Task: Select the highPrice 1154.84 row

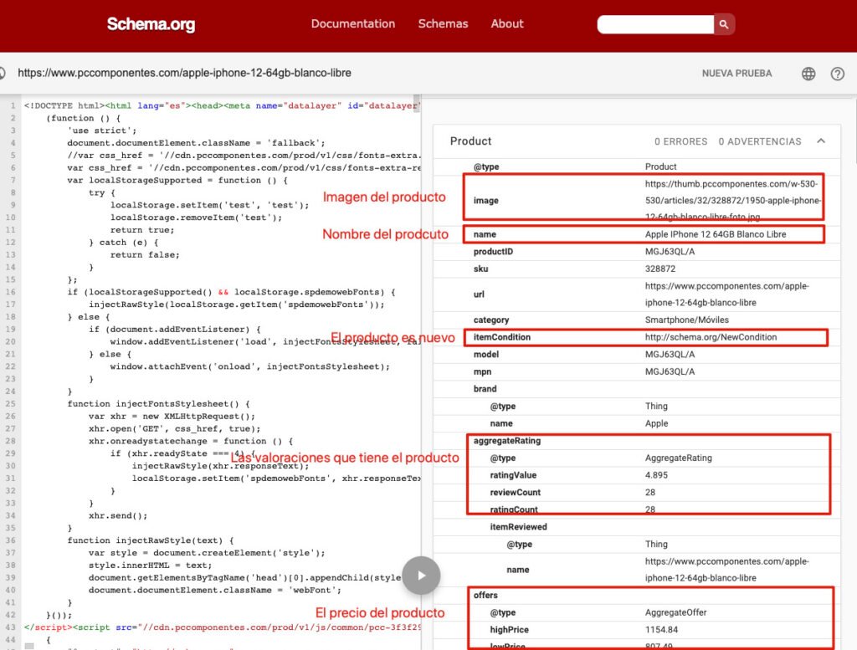Action: point(637,630)
